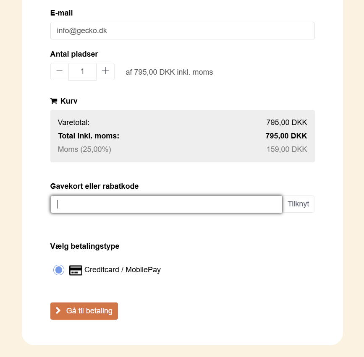Click the Total inkl. moms row label
This screenshot has height=357, width=364.
point(89,136)
